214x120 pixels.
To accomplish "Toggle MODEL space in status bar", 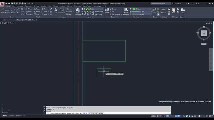I will (x=153, y=116).
